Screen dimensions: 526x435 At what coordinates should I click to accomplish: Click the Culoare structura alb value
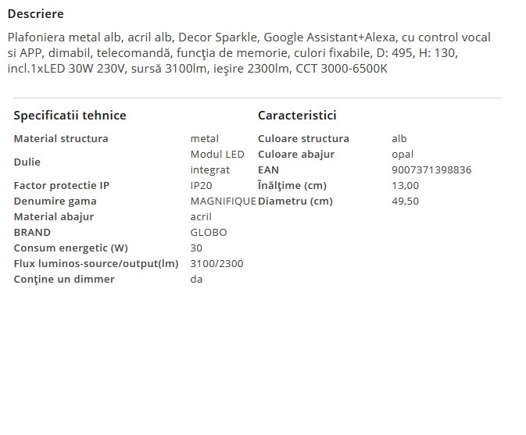click(399, 139)
